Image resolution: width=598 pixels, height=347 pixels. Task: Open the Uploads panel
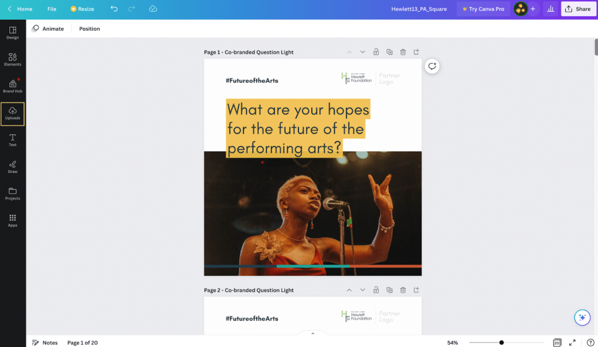[12, 113]
